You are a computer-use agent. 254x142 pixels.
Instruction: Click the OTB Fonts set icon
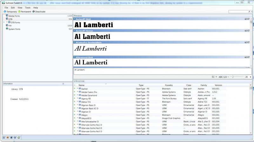[x=9, y=22]
